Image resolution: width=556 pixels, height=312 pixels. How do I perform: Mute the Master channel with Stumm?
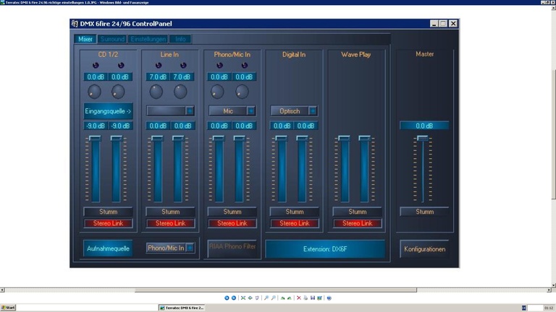click(424, 212)
